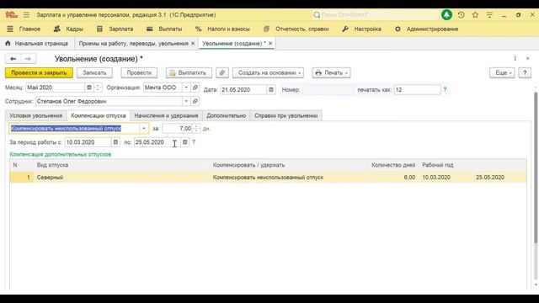This screenshot has height=303, width=539.
Task: Click the Дата input field
Action: click(243, 90)
